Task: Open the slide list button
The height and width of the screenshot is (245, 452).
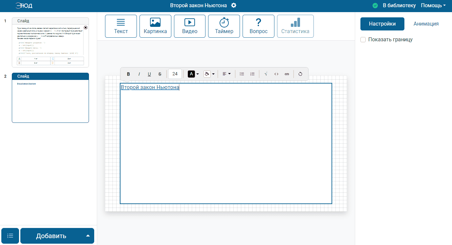Action: point(10,236)
